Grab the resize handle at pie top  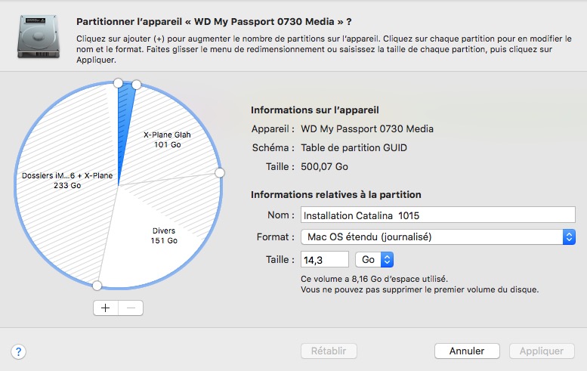pyautogui.click(x=118, y=82)
